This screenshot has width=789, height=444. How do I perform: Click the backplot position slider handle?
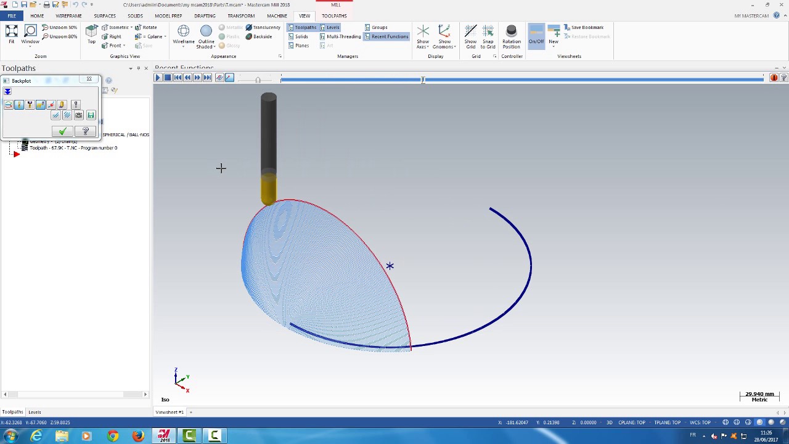pyautogui.click(x=423, y=80)
